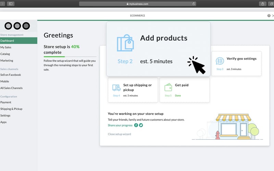Click Close setup wizard link
This screenshot has width=274, height=171.
pyautogui.click(x=119, y=134)
